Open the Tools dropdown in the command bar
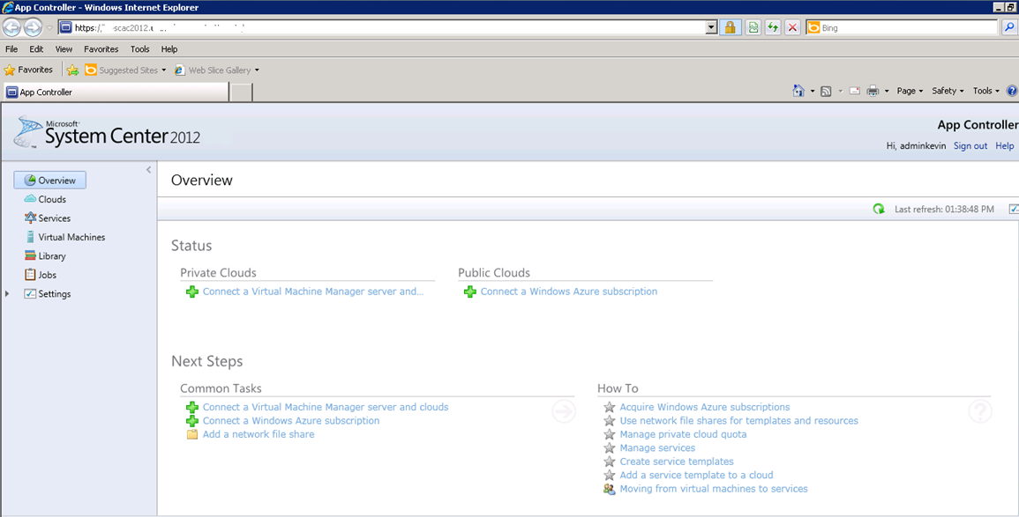This screenshot has width=1019, height=517. point(985,91)
